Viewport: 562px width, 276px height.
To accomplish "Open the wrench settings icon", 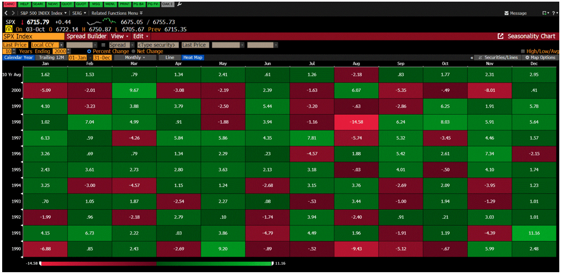I will click(x=180, y=4).
